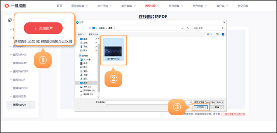The width and height of the screenshot is (277, 133).
Task: Expand the 图片编辑 nav menu
Action: 129,6
